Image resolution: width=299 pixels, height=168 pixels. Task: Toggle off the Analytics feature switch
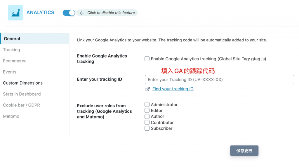69,13
